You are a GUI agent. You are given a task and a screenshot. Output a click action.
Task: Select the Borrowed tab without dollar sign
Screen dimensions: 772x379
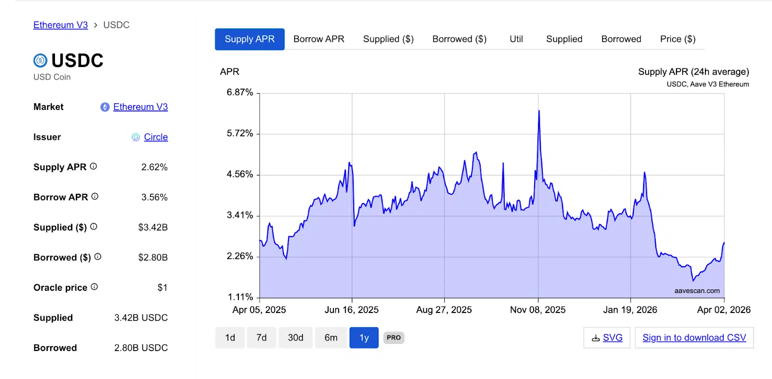click(621, 39)
